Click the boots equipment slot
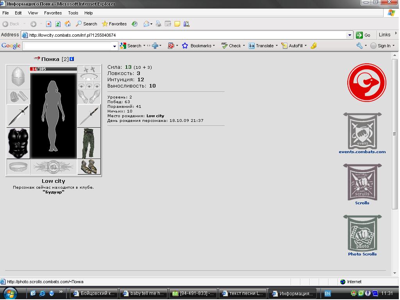The height and width of the screenshot is (300, 400). (89, 167)
